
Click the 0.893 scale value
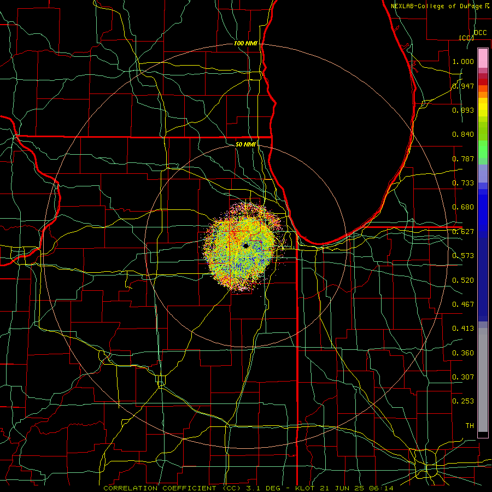(463, 110)
